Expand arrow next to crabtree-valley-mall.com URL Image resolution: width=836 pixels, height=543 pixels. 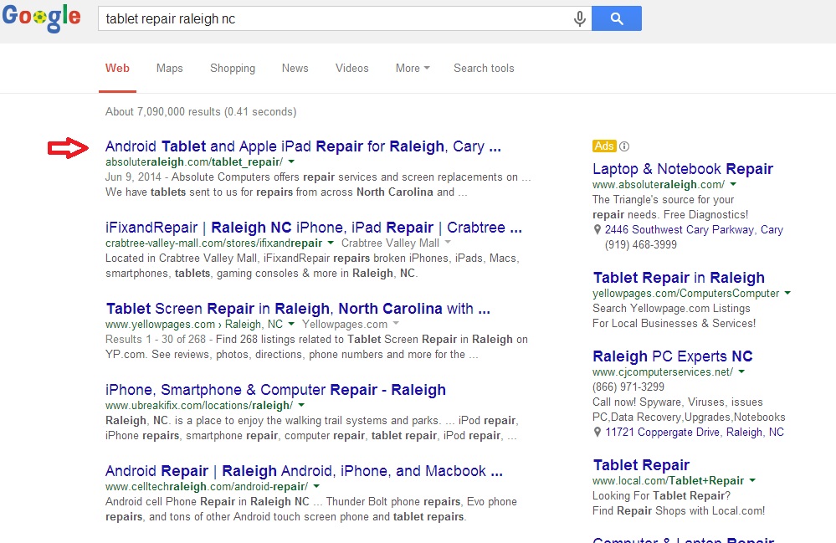point(331,243)
